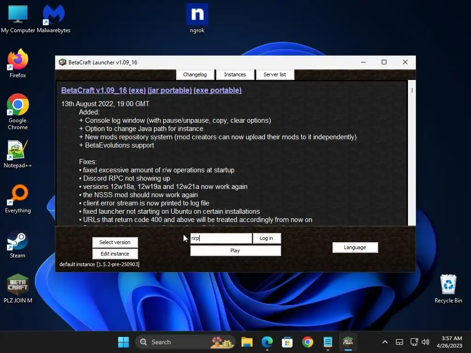Click the touch keyboard tray icon

399,342
